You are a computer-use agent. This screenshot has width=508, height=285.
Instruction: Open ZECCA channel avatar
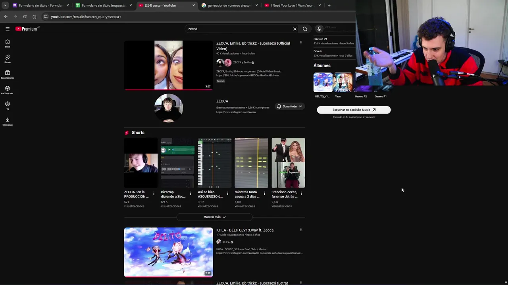(169, 108)
